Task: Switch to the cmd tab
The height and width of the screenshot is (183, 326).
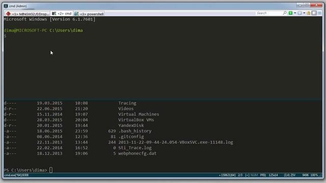Action: tap(62, 14)
